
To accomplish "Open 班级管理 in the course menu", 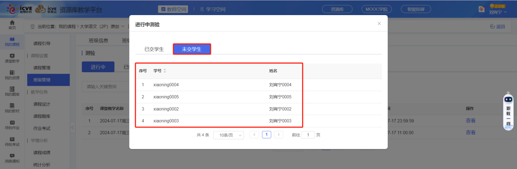I will [x=42, y=80].
